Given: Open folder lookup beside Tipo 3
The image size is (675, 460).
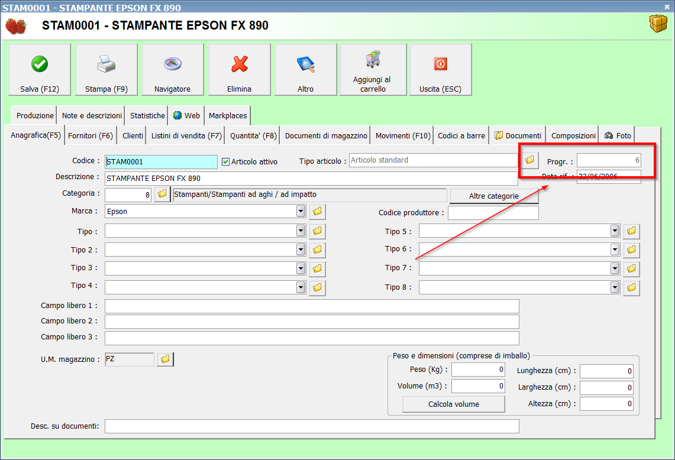Looking at the screenshot, I should pyautogui.click(x=317, y=268).
